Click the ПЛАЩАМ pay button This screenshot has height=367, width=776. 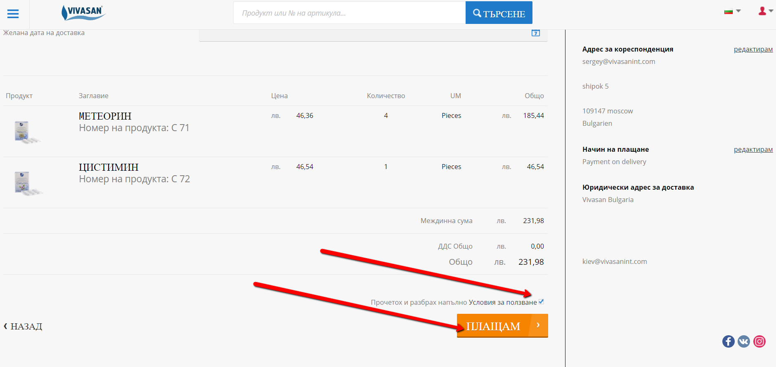(x=502, y=326)
